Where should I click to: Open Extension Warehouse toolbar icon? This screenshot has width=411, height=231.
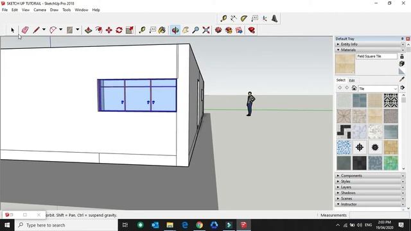(229, 30)
